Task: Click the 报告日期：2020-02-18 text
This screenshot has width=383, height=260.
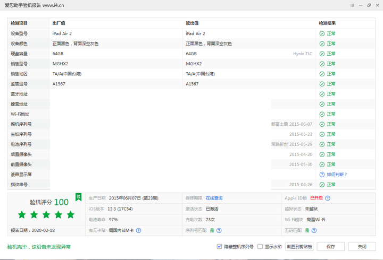Action: (x=33, y=230)
